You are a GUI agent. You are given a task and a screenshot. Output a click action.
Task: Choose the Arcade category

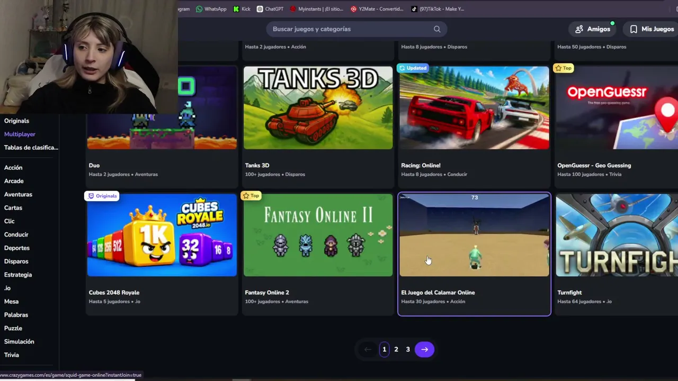tap(14, 181)
